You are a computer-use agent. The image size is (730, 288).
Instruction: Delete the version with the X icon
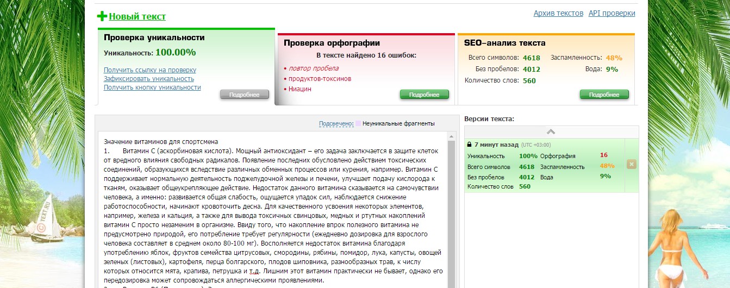tap(631, 164)
